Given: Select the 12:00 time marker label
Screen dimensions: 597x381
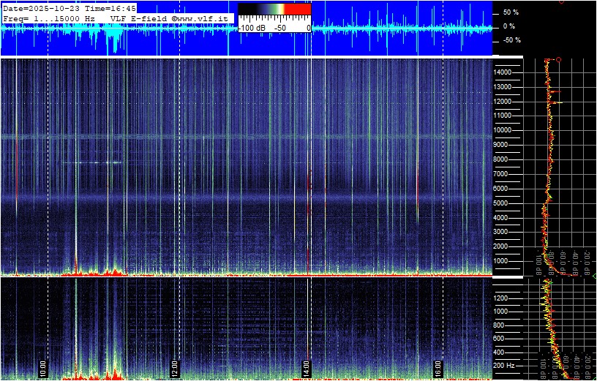Looking at the screenshot, I should click(x=174, y=366).
